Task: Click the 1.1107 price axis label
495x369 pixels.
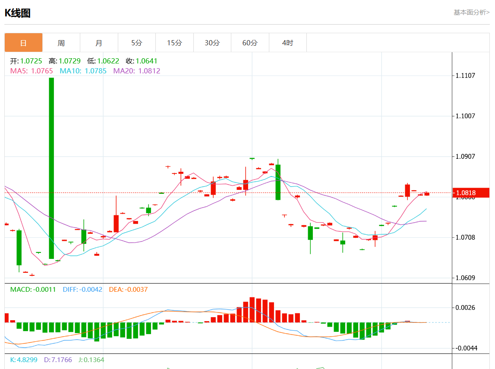Action: pos(465,76)
